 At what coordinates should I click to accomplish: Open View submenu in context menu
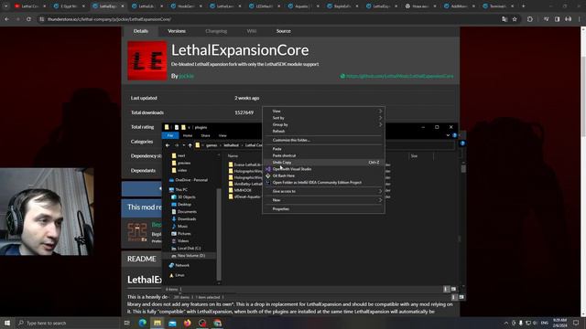323,111
